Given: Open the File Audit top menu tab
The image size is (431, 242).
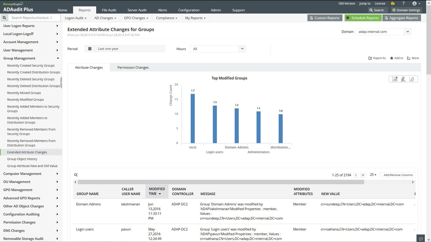Looking at the screenshot, I should [109, 10].
